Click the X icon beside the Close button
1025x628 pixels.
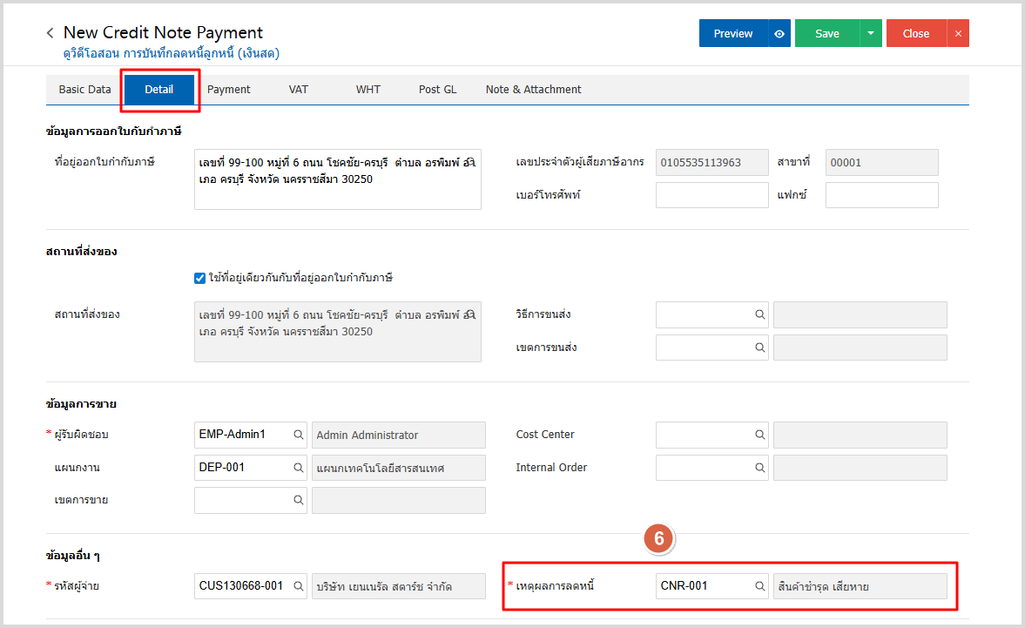958,34
